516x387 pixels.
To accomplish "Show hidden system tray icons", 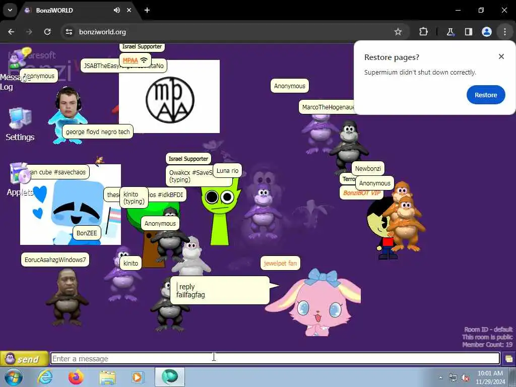I will [440, 378].
